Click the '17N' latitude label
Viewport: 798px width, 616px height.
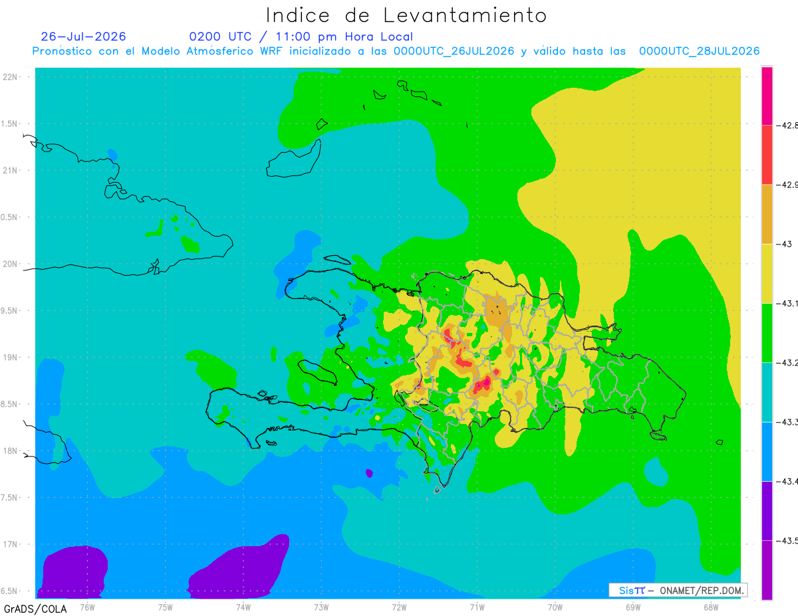coord(11,544)
